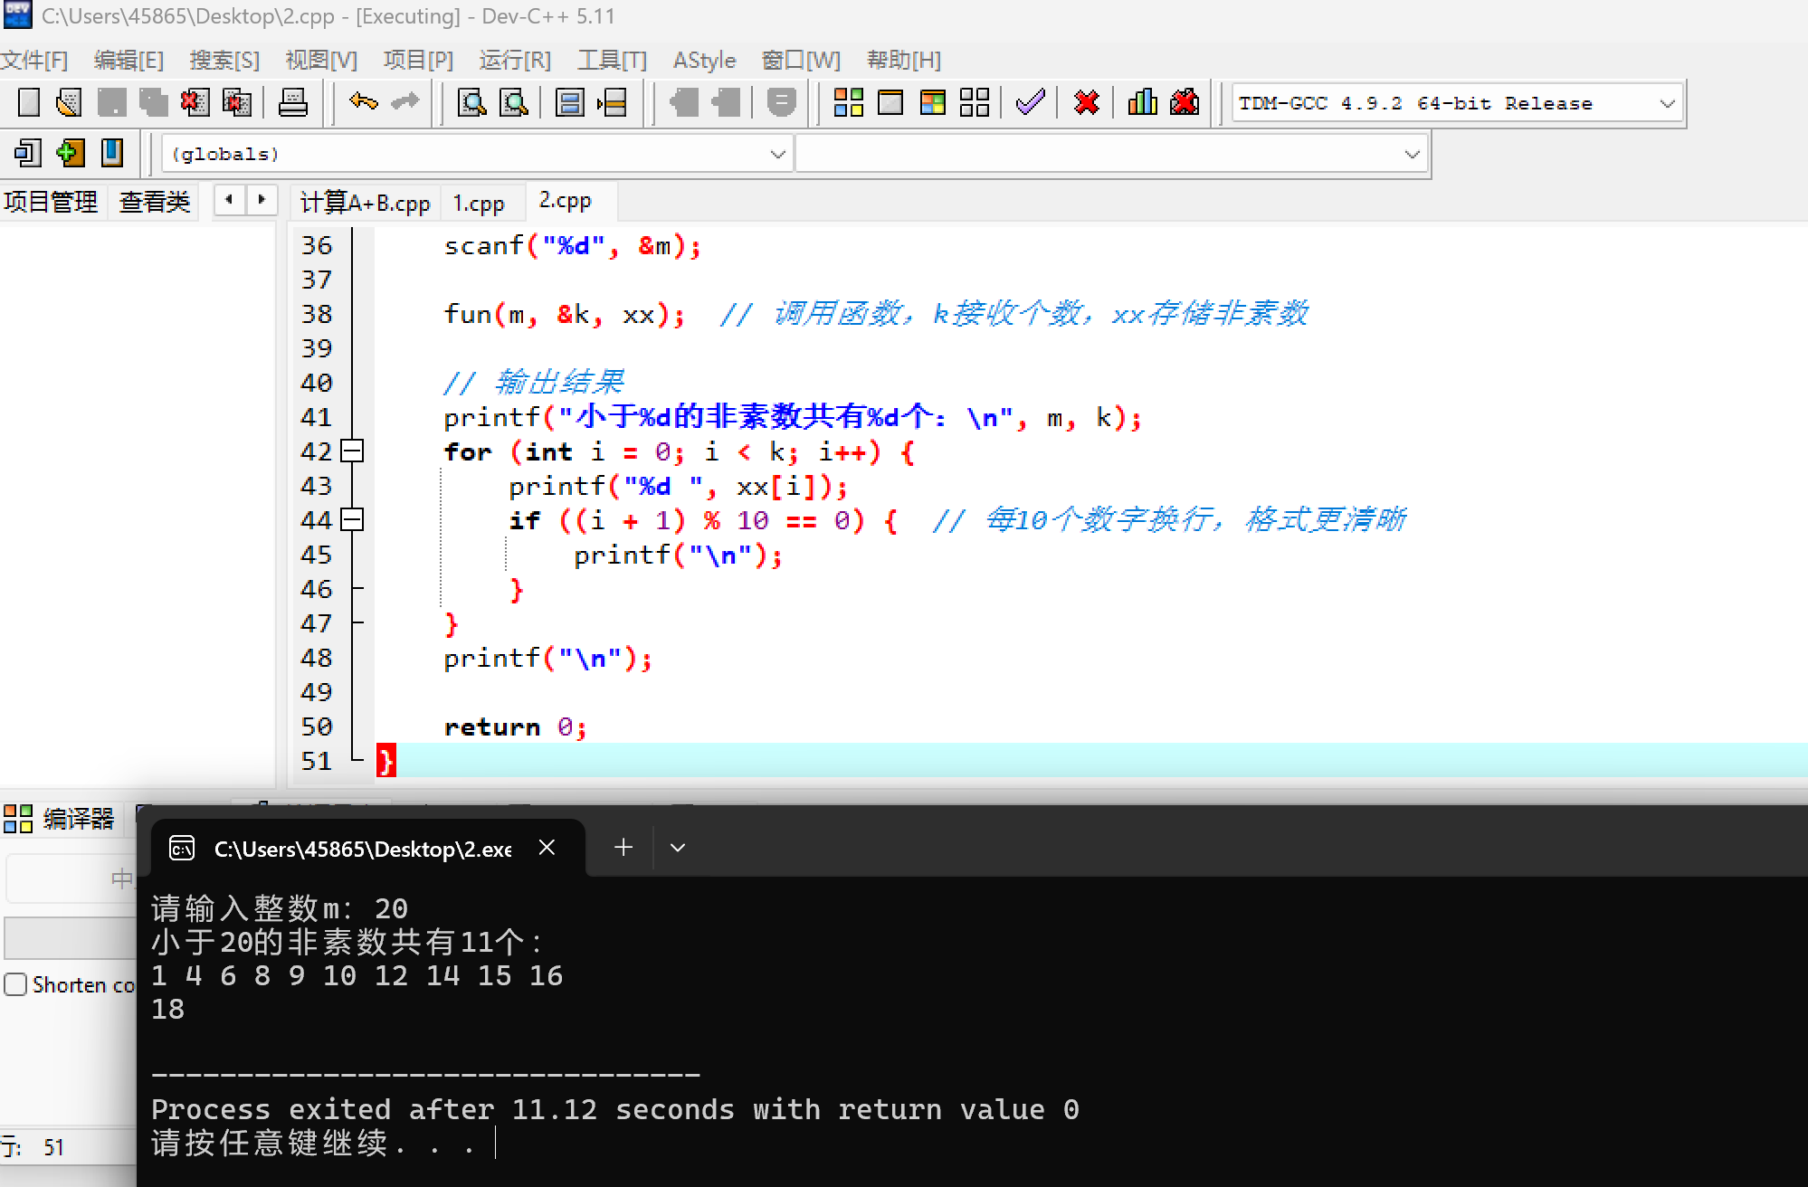Image resolution: width=1808 pixels, height=1187 pixels.
Task: Click the empty member function combo box
Action: (1111, 154)
